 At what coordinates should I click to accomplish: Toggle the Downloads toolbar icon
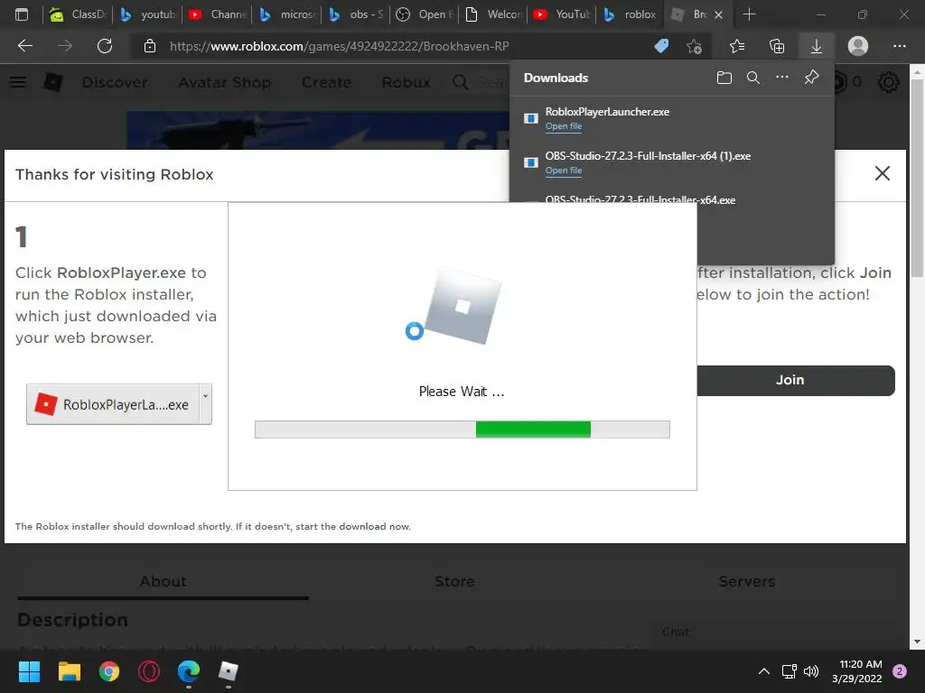[x=817, y=46]
